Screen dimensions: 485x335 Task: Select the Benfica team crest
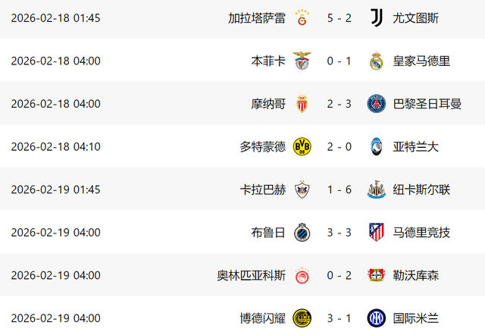(x=302, y=61)
